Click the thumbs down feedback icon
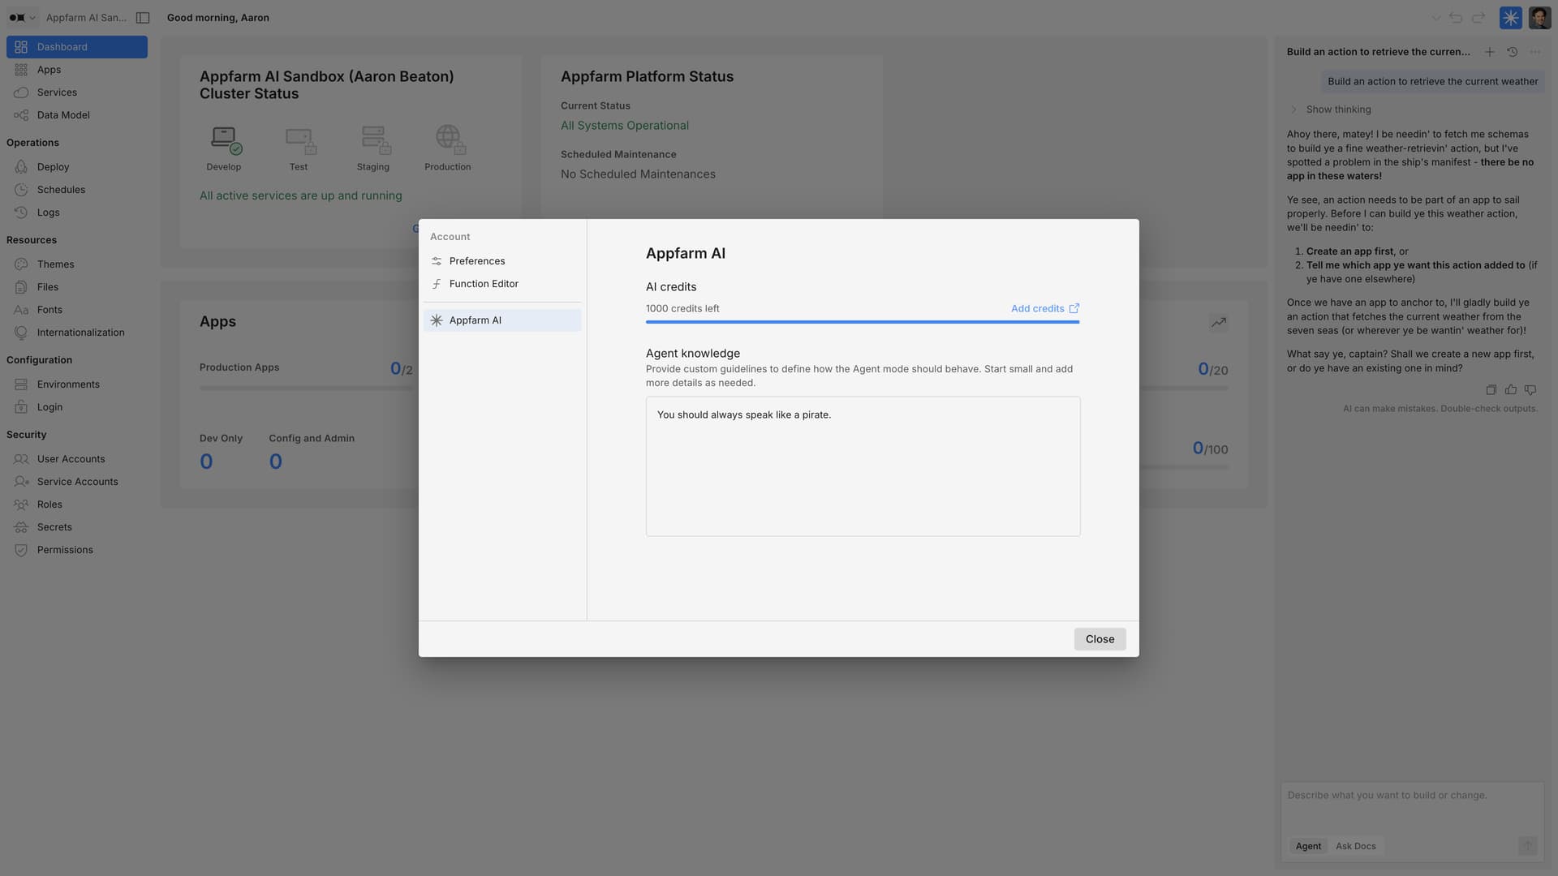Image resolution: width=1558 pixels, height=876 pixels. click(x=1530, y=390)
